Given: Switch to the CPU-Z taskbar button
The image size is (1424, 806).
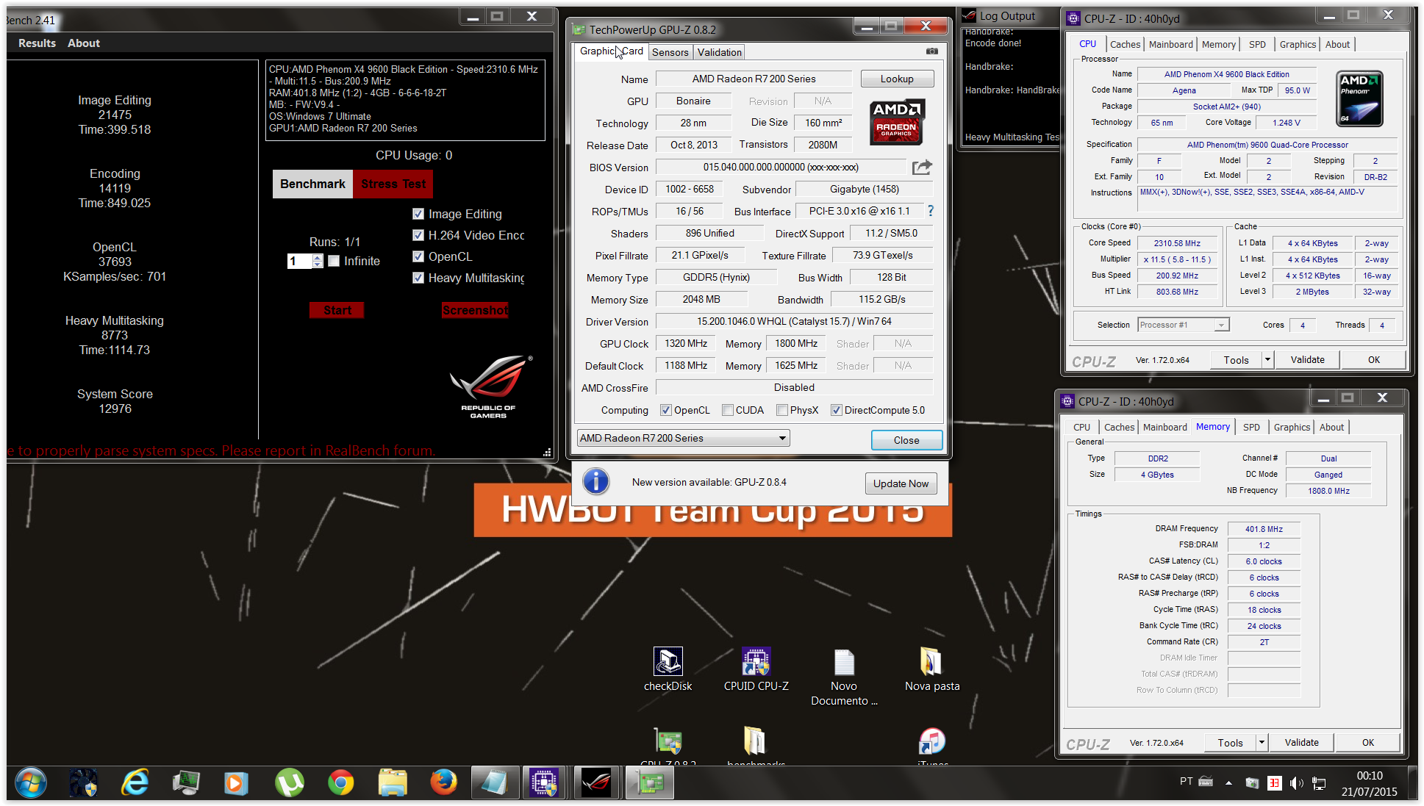Looking at the screenshot, I should pos(544,783).
